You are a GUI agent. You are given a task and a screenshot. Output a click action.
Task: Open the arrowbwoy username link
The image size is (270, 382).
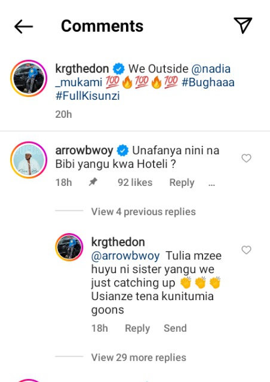(x=84, y=150)
